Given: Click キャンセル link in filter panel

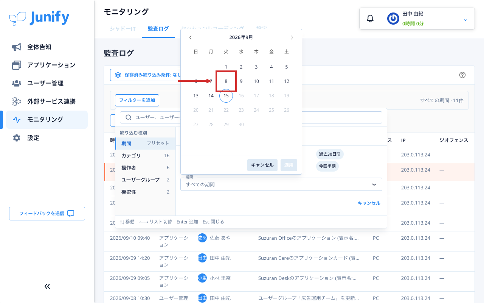Looking at the screenshot, I should [369, 203].
